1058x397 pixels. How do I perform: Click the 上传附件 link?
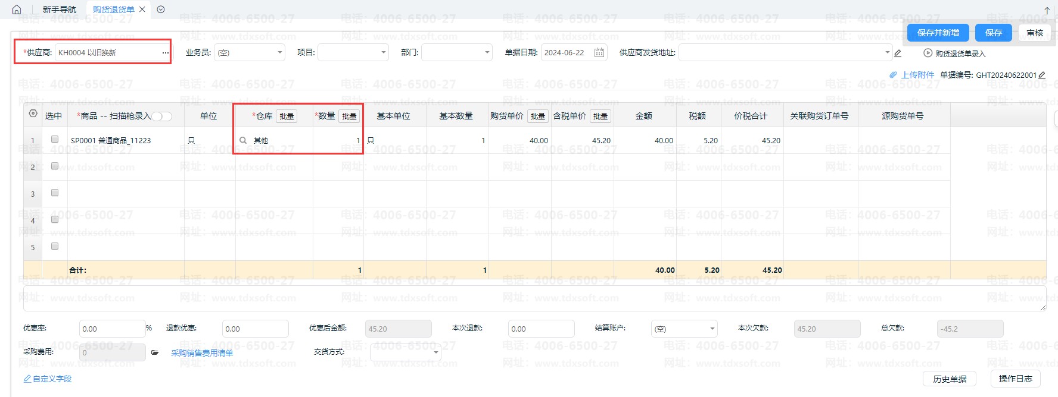[x=917, y=75]
